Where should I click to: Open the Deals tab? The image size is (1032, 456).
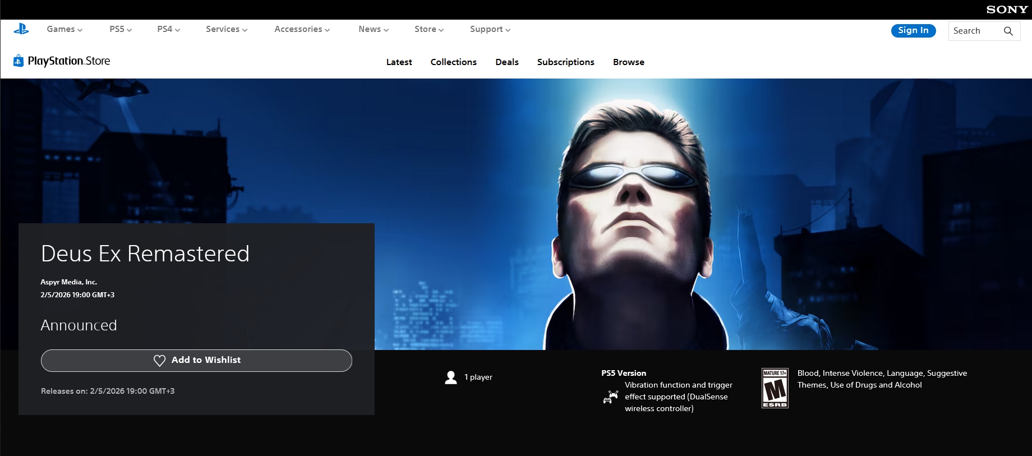point(507,62)
